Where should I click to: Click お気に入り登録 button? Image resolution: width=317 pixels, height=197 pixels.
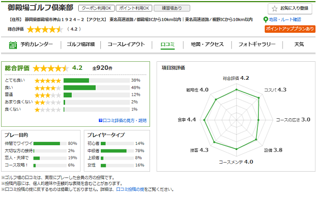290,8
